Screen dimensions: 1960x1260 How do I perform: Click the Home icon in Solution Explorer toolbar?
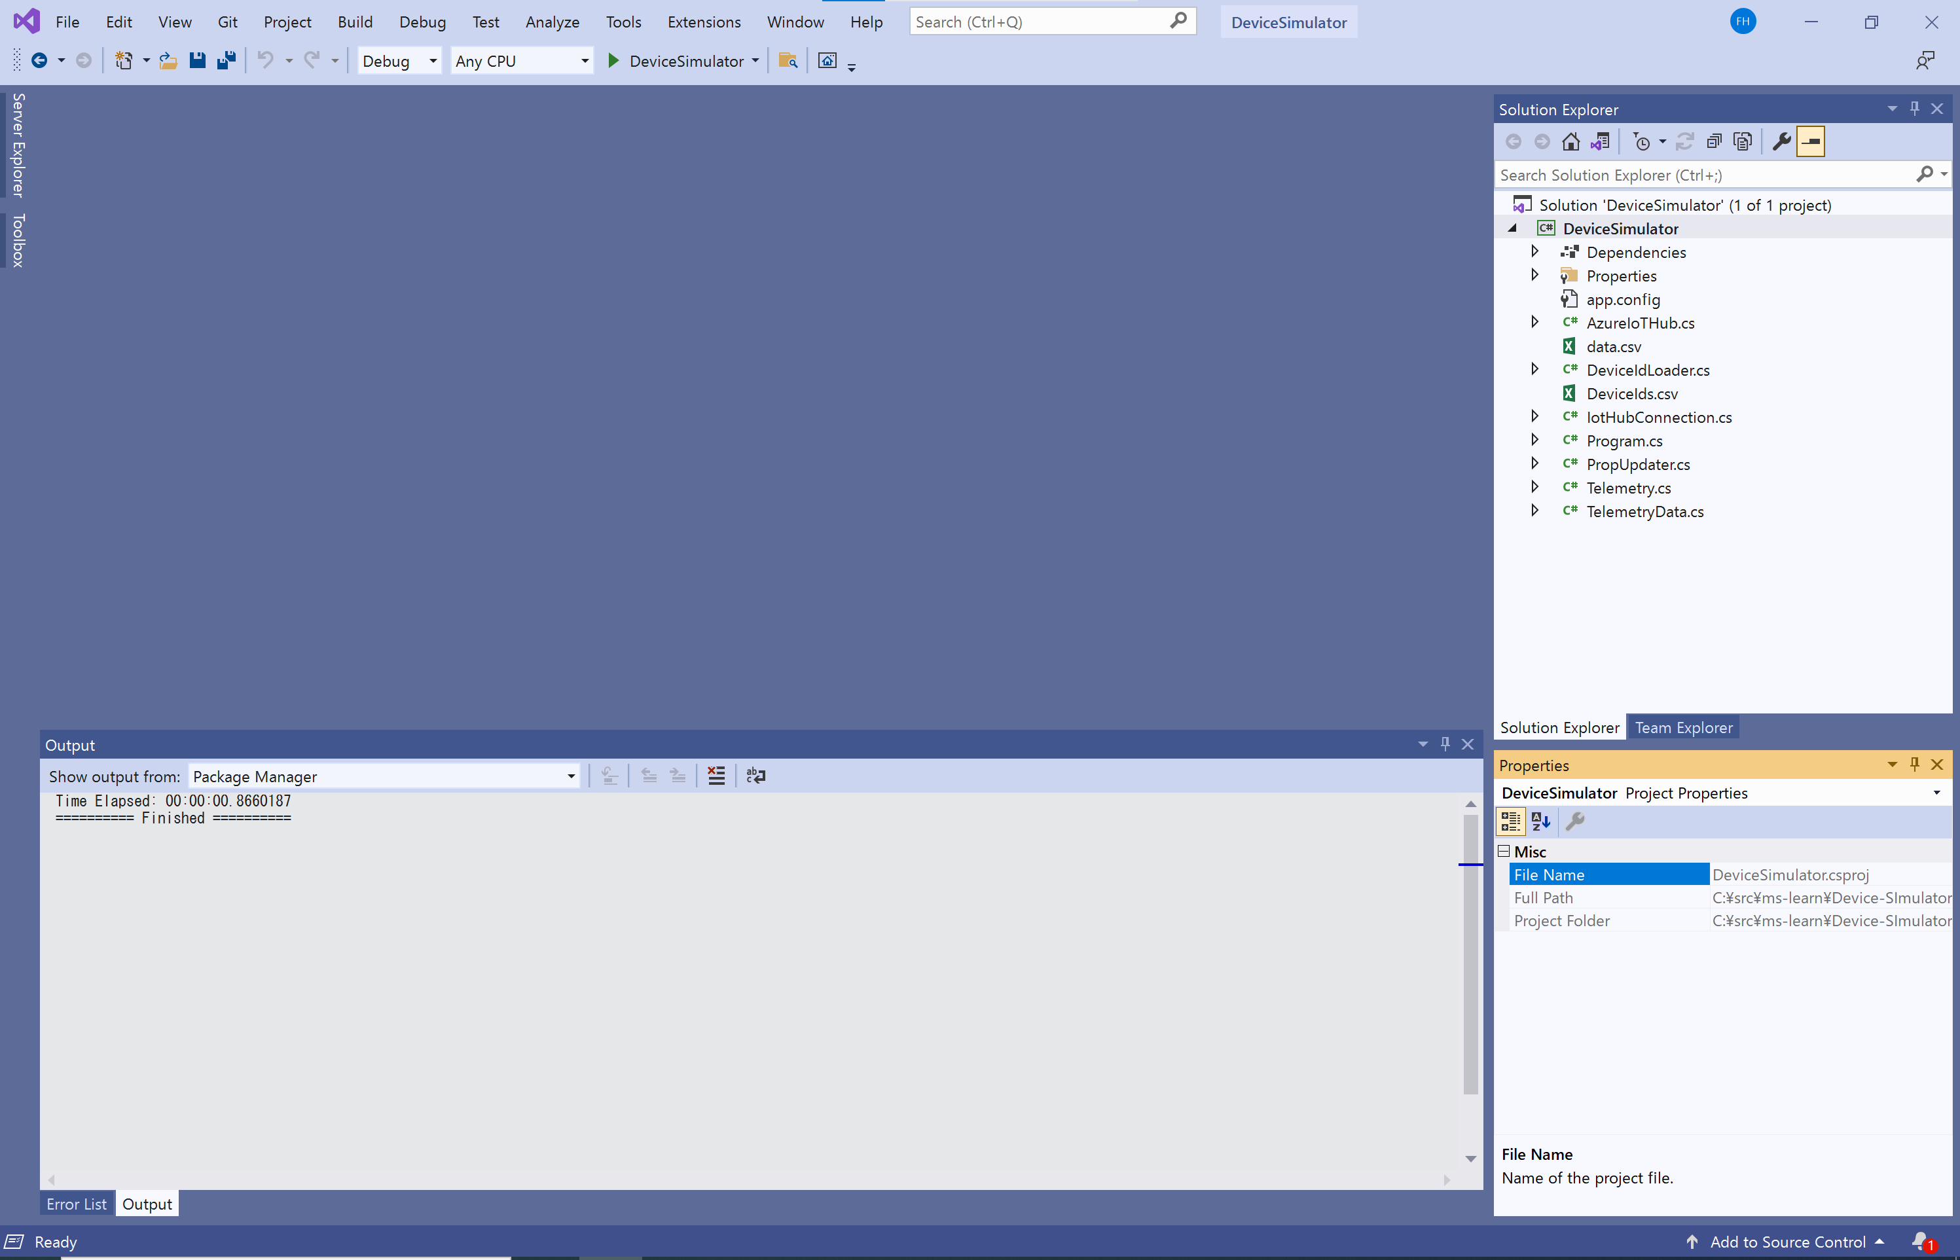coord(1570,141)
